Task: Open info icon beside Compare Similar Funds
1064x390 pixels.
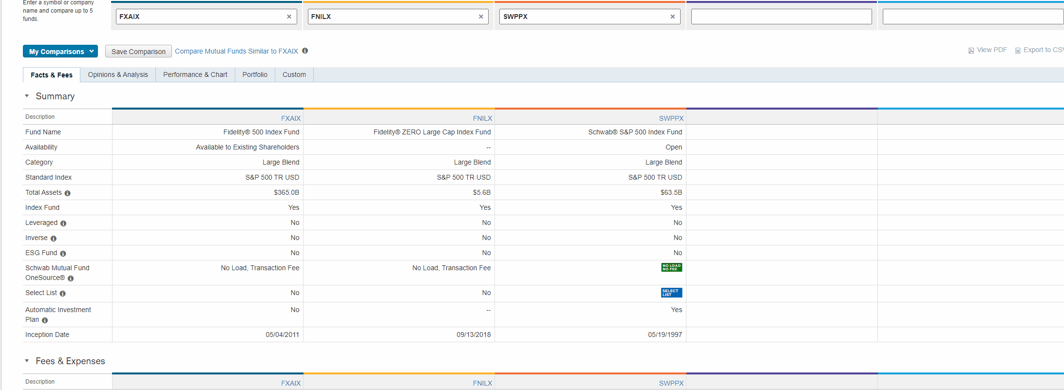Action: 305,51
